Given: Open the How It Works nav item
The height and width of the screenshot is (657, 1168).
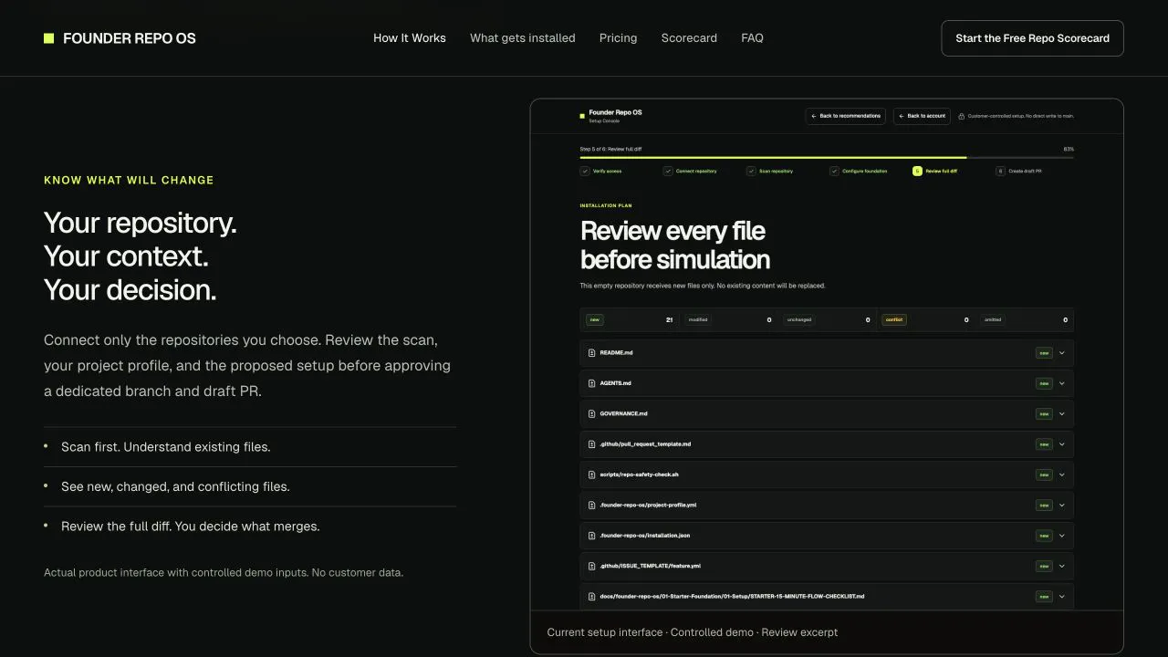Looking at the screenshot, I should pyautogui.click(x=410, y=38).
